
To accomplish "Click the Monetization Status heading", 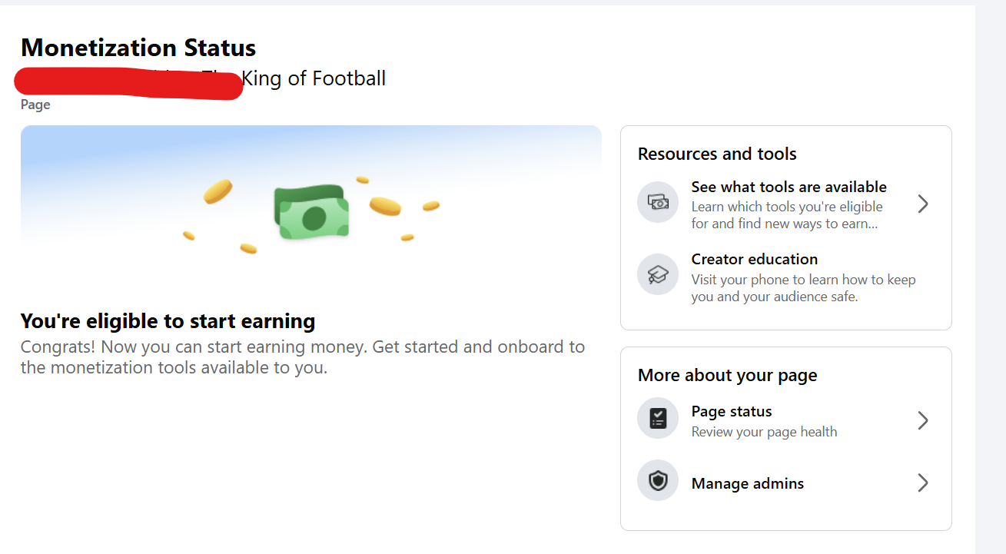I will tap(138, 48).
